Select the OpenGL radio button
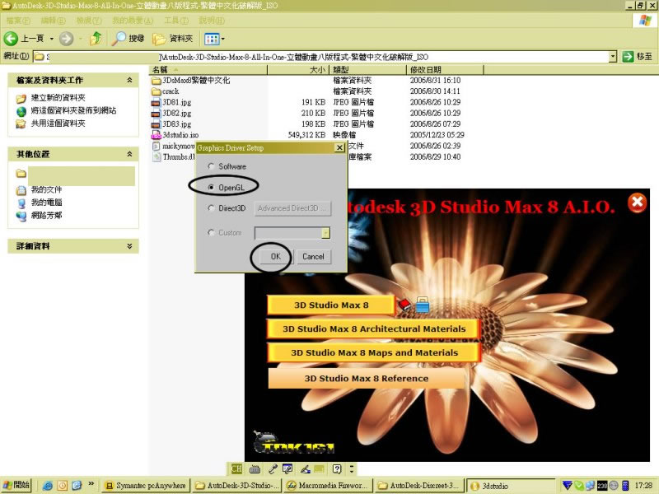The width and height of the screenshot is (659, 494). coord(211,188)
